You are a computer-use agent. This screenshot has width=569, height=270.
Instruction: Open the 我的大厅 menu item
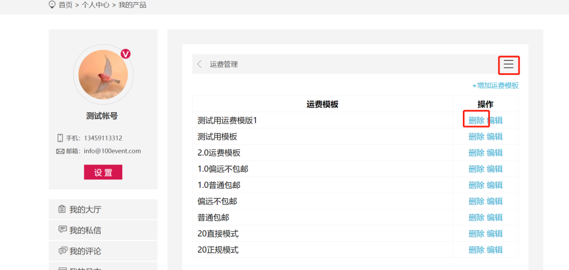pyautogui.click(x=103, y=209)
